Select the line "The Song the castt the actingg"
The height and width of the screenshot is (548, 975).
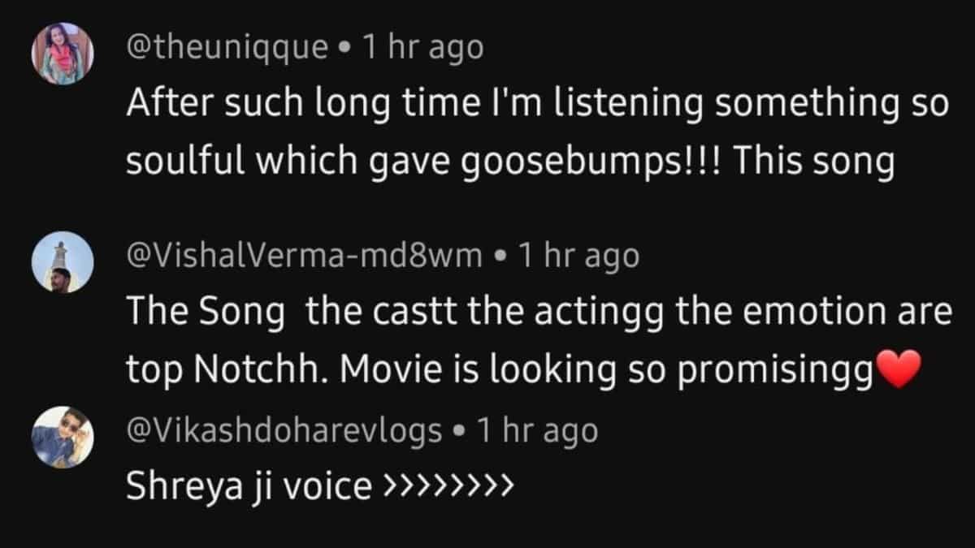539,313
